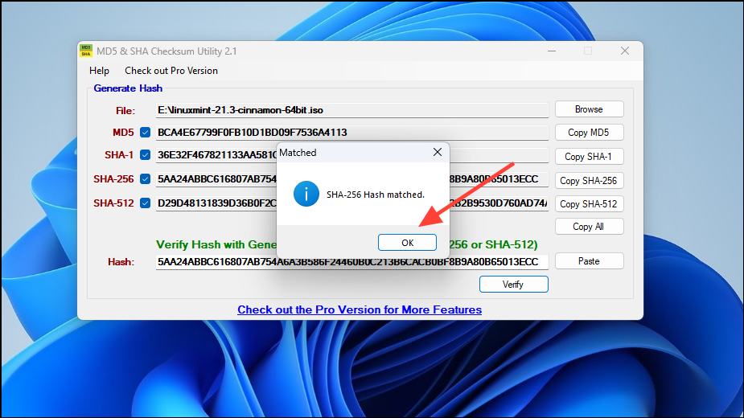Click the 'Generate Hash' group label
Viewport: 744px width, 418px height.
tap(128, 88)
